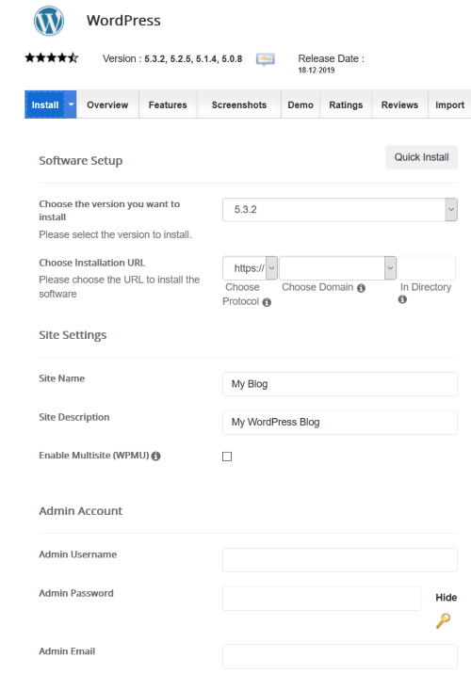Enable the Multisite (WPMU) checkbox
Viewport: 471px width, 674px height.
pyautogui.click(x=227, y=457)
